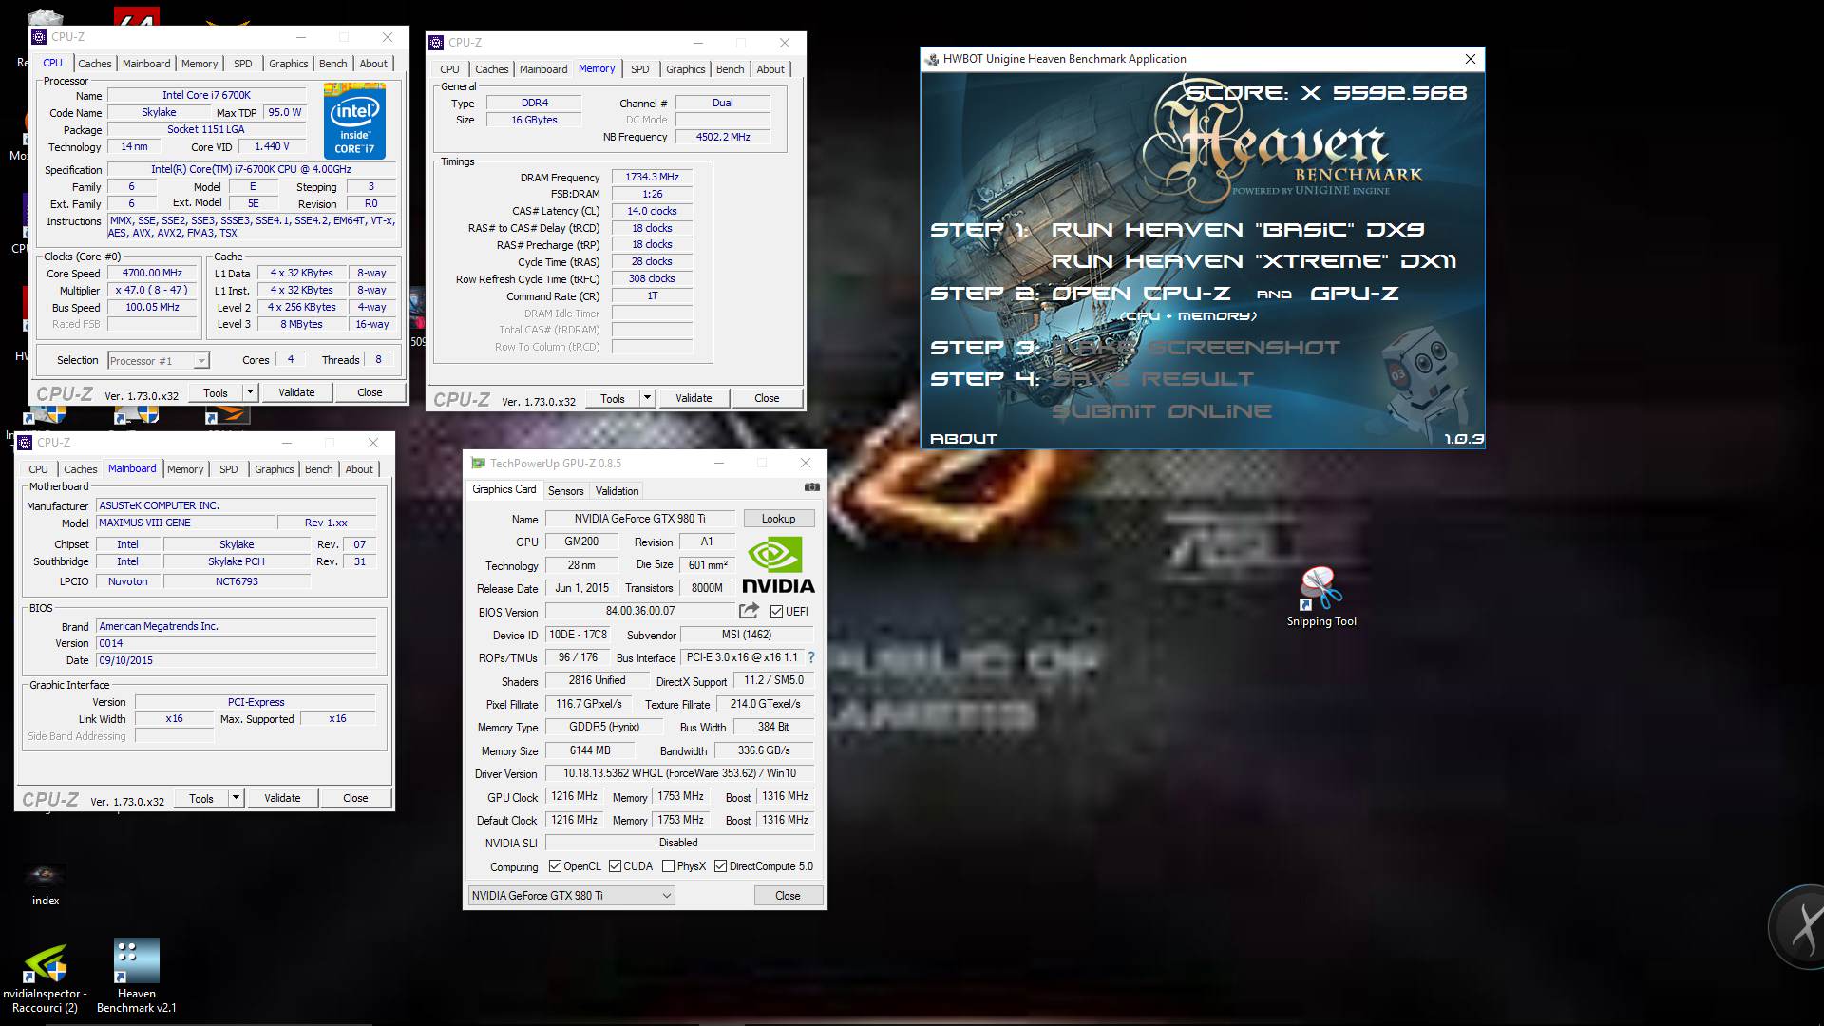Open About tab in CPU-Z Memory window
The width and height of the screenshot is (1824, 1026).
point(770,69)
